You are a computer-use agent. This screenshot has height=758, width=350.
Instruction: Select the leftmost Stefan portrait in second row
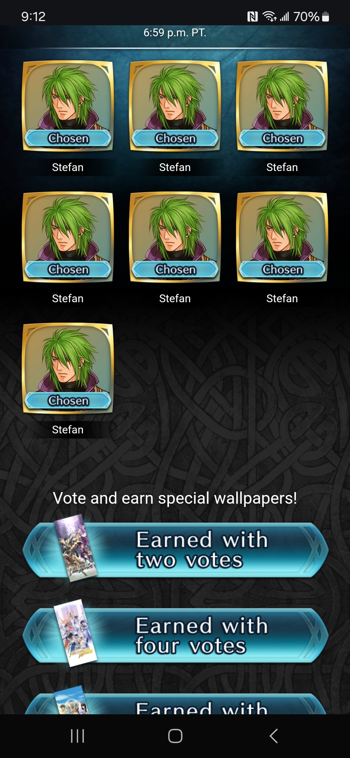pos(68,237)
